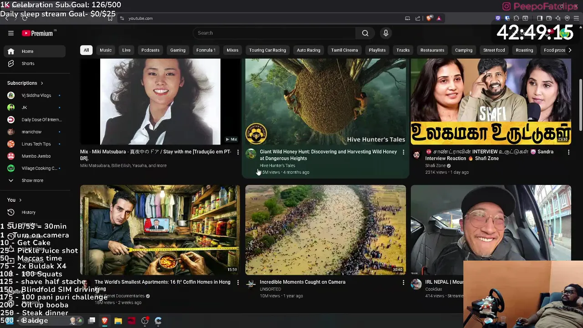The width and height of the screenshot is (583, 328).
Task: Expand the You section chevron
Action: tap(20, 200)
